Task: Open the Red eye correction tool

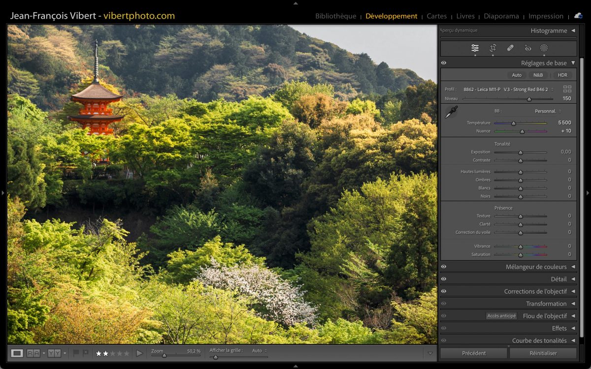Action: tap(528, 48)
